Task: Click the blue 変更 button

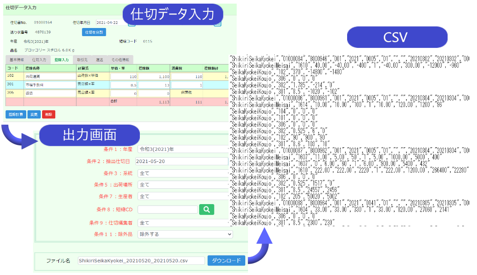Action: click(34, 114)
